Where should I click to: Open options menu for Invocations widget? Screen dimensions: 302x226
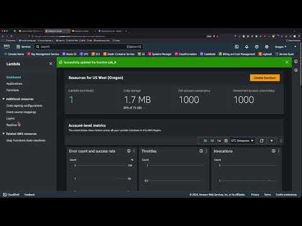click(279, 151)
